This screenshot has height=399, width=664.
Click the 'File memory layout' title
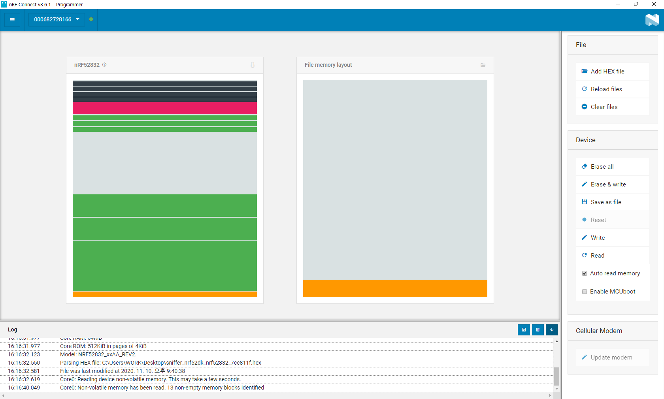coord(328,65)
